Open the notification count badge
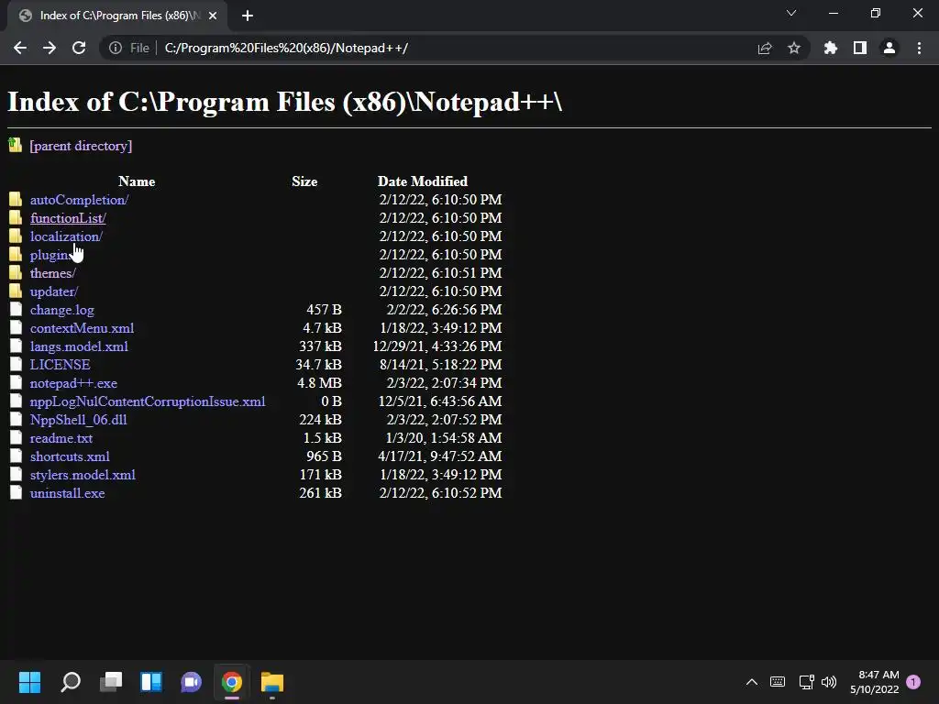The image size is (939, 704). pos(913,682)
